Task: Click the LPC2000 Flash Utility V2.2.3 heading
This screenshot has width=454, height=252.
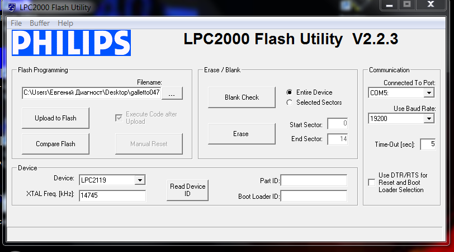Action: [291, 39]
